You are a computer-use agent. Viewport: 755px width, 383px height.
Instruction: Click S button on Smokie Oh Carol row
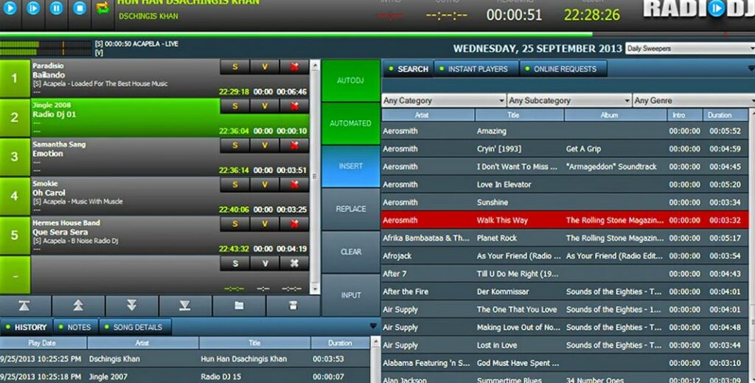click(235, 185)
